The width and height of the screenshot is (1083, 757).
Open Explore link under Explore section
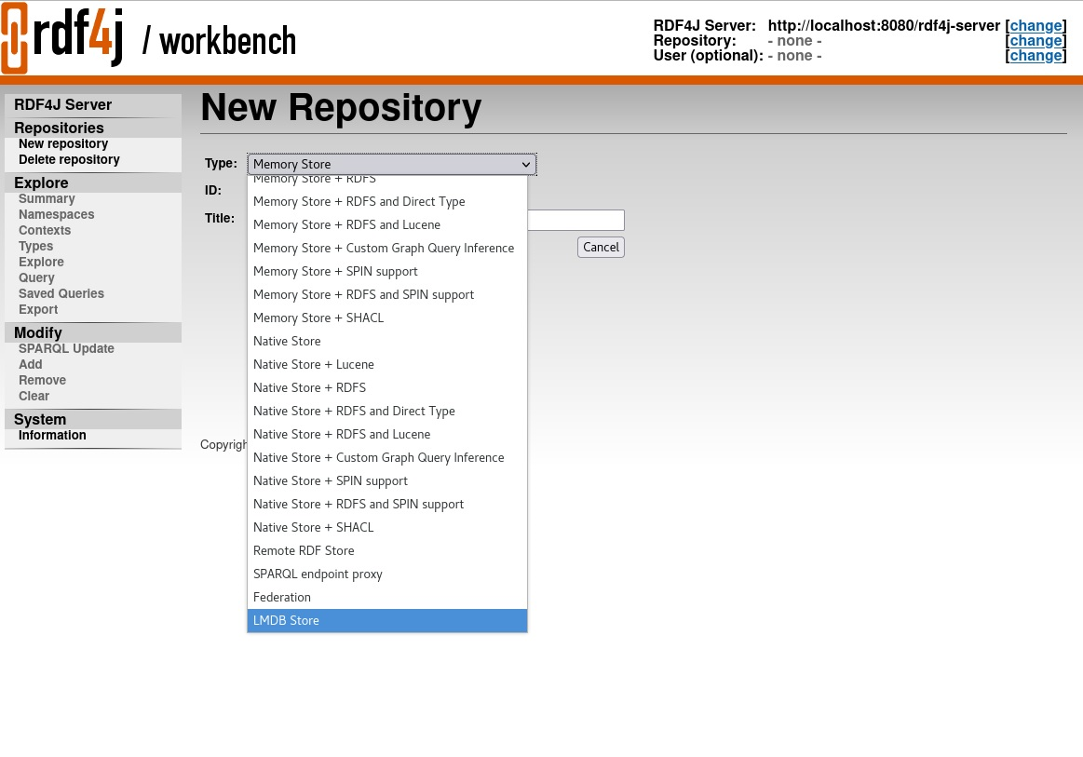(x=41, y=263)
